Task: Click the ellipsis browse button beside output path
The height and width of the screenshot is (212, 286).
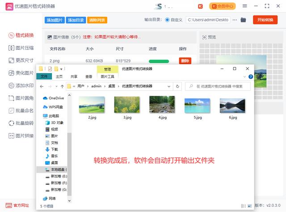Action: coord(235,20)
